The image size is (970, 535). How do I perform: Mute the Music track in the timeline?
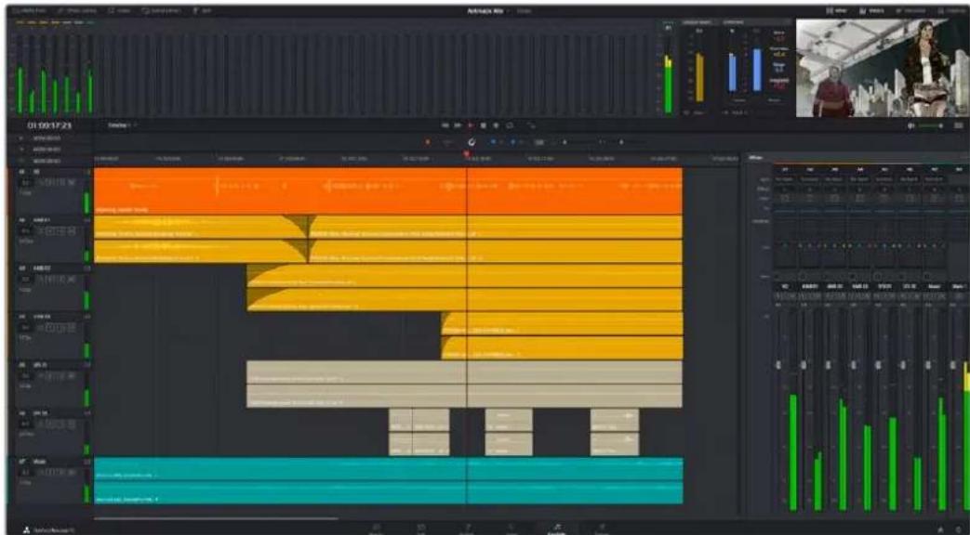coord(73,472)
